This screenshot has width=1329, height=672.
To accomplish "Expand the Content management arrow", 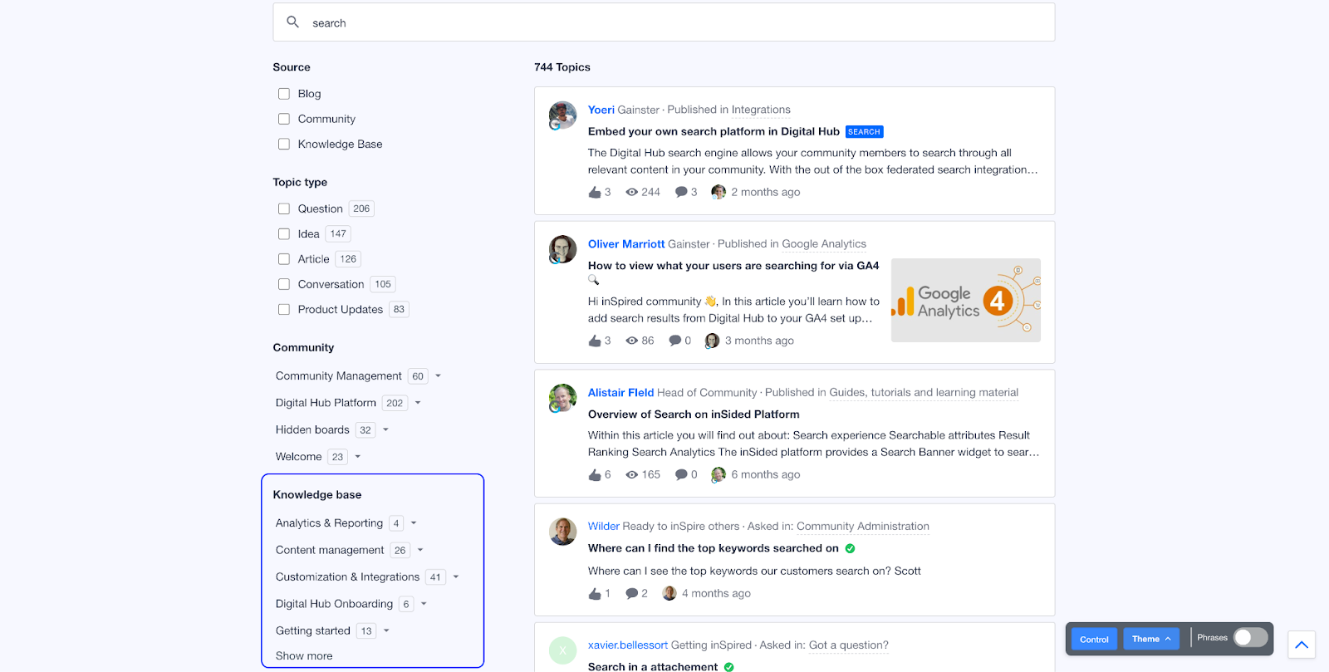I will click(420, 550).
